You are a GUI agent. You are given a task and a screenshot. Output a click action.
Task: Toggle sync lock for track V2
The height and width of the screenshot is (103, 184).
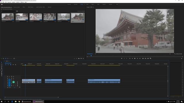pyautogui.click(x=11, y=78)
